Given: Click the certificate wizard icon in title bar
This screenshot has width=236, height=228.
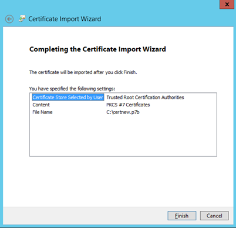Looking at the screenshot, I should [x=22, y=19].
